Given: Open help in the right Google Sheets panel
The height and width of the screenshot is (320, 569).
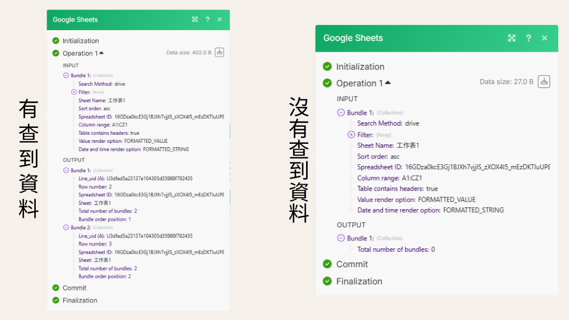Looking at the screenshot, I should coord(529,38).
